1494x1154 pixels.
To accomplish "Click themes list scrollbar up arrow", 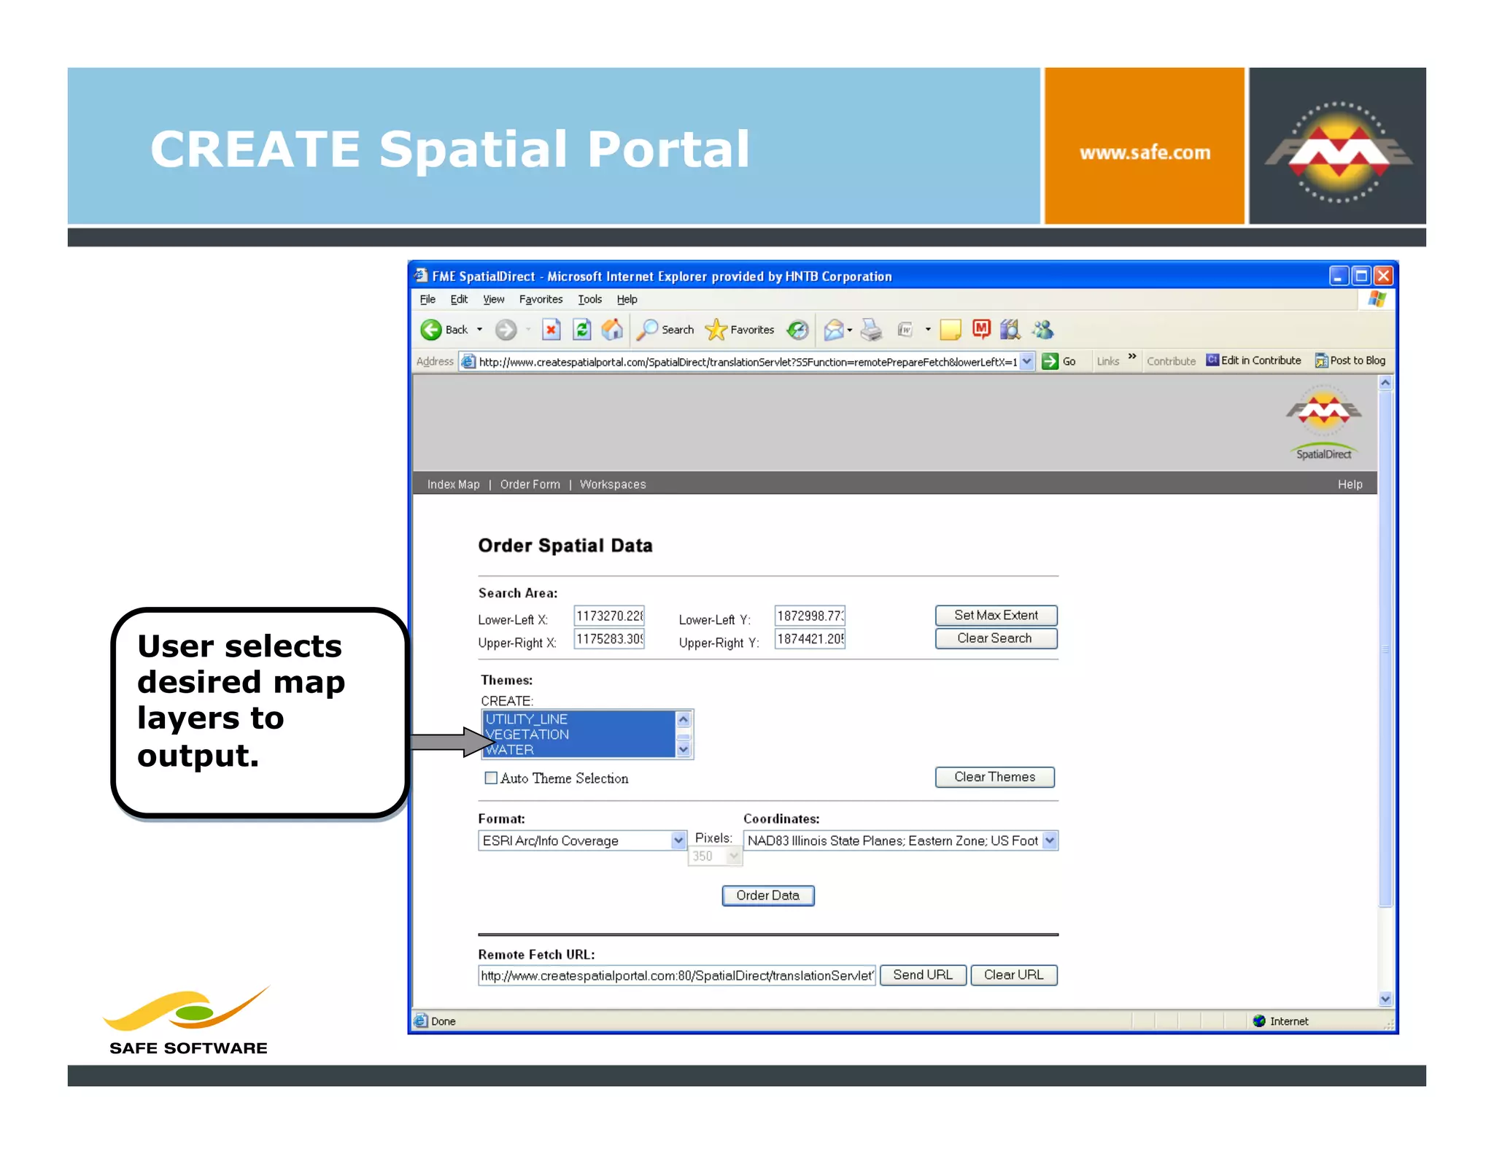I will point(684,719).
